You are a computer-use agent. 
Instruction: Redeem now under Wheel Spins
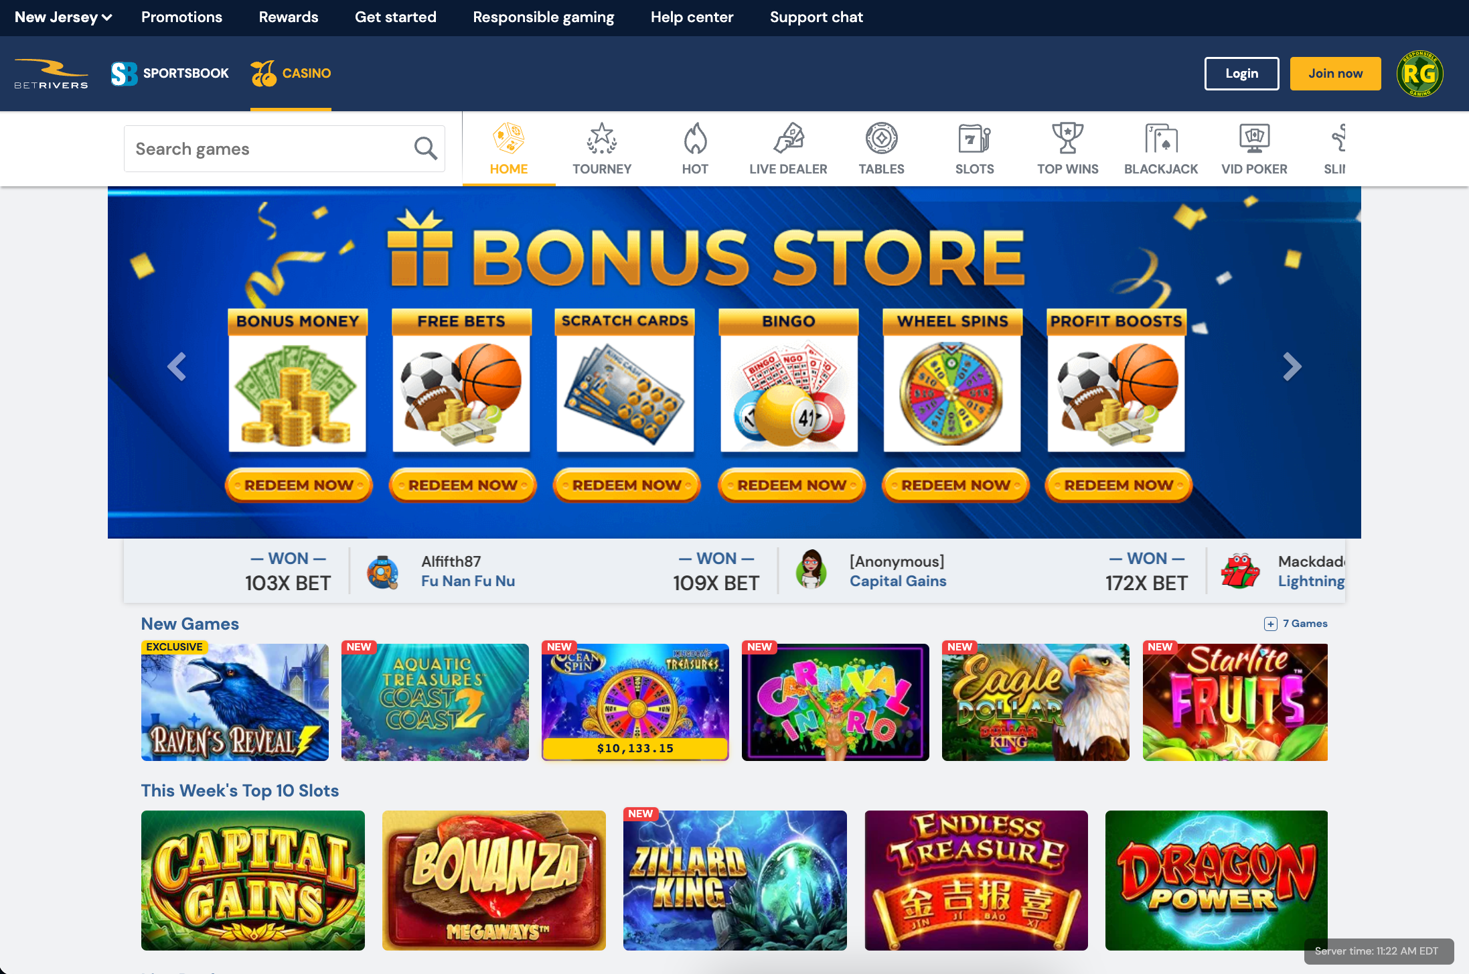(955, 485)
